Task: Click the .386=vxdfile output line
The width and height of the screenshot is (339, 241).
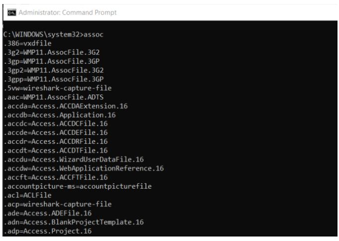Action: [x=27, y=43]
